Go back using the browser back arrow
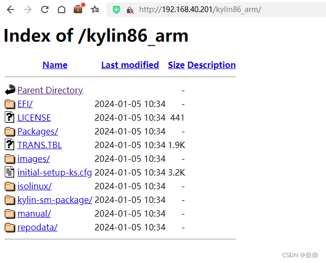The width and height of the screenshot is (326, 263). [x=11, y=9]
